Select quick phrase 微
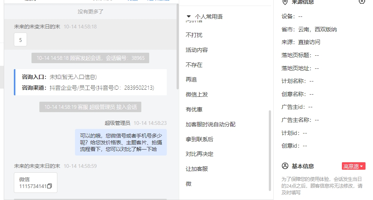The width and height of the screenshot is (373, 200). (189, 184)
